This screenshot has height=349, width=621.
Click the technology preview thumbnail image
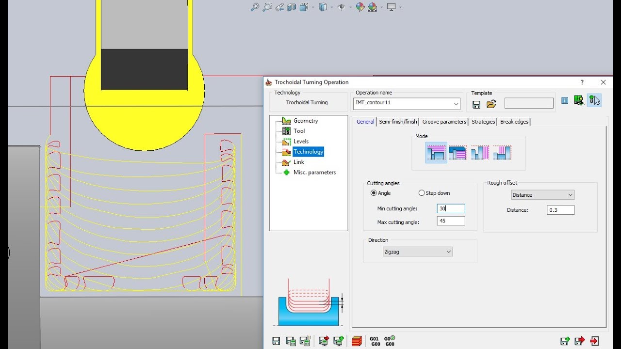(x=311, y=302)
